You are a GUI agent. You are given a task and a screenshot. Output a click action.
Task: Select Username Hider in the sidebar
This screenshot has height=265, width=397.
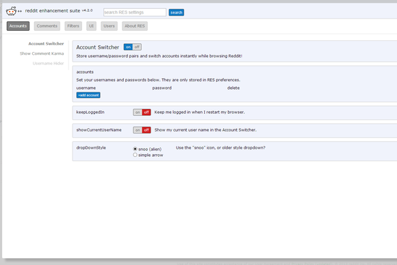click(48, 63)
